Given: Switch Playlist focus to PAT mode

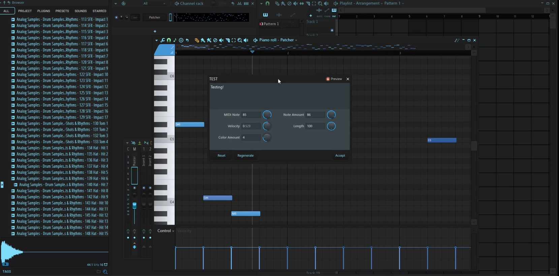Looking at the screenshot, I should pos(334,16).
